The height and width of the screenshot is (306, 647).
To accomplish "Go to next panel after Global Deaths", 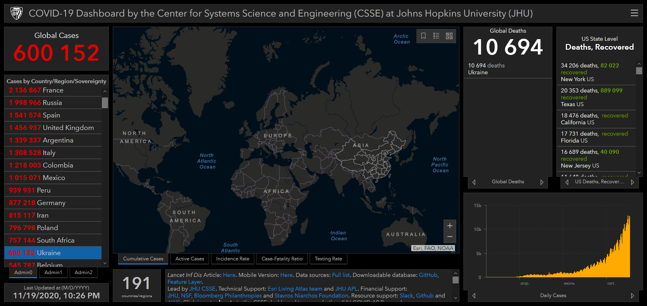I will point(542,182).
